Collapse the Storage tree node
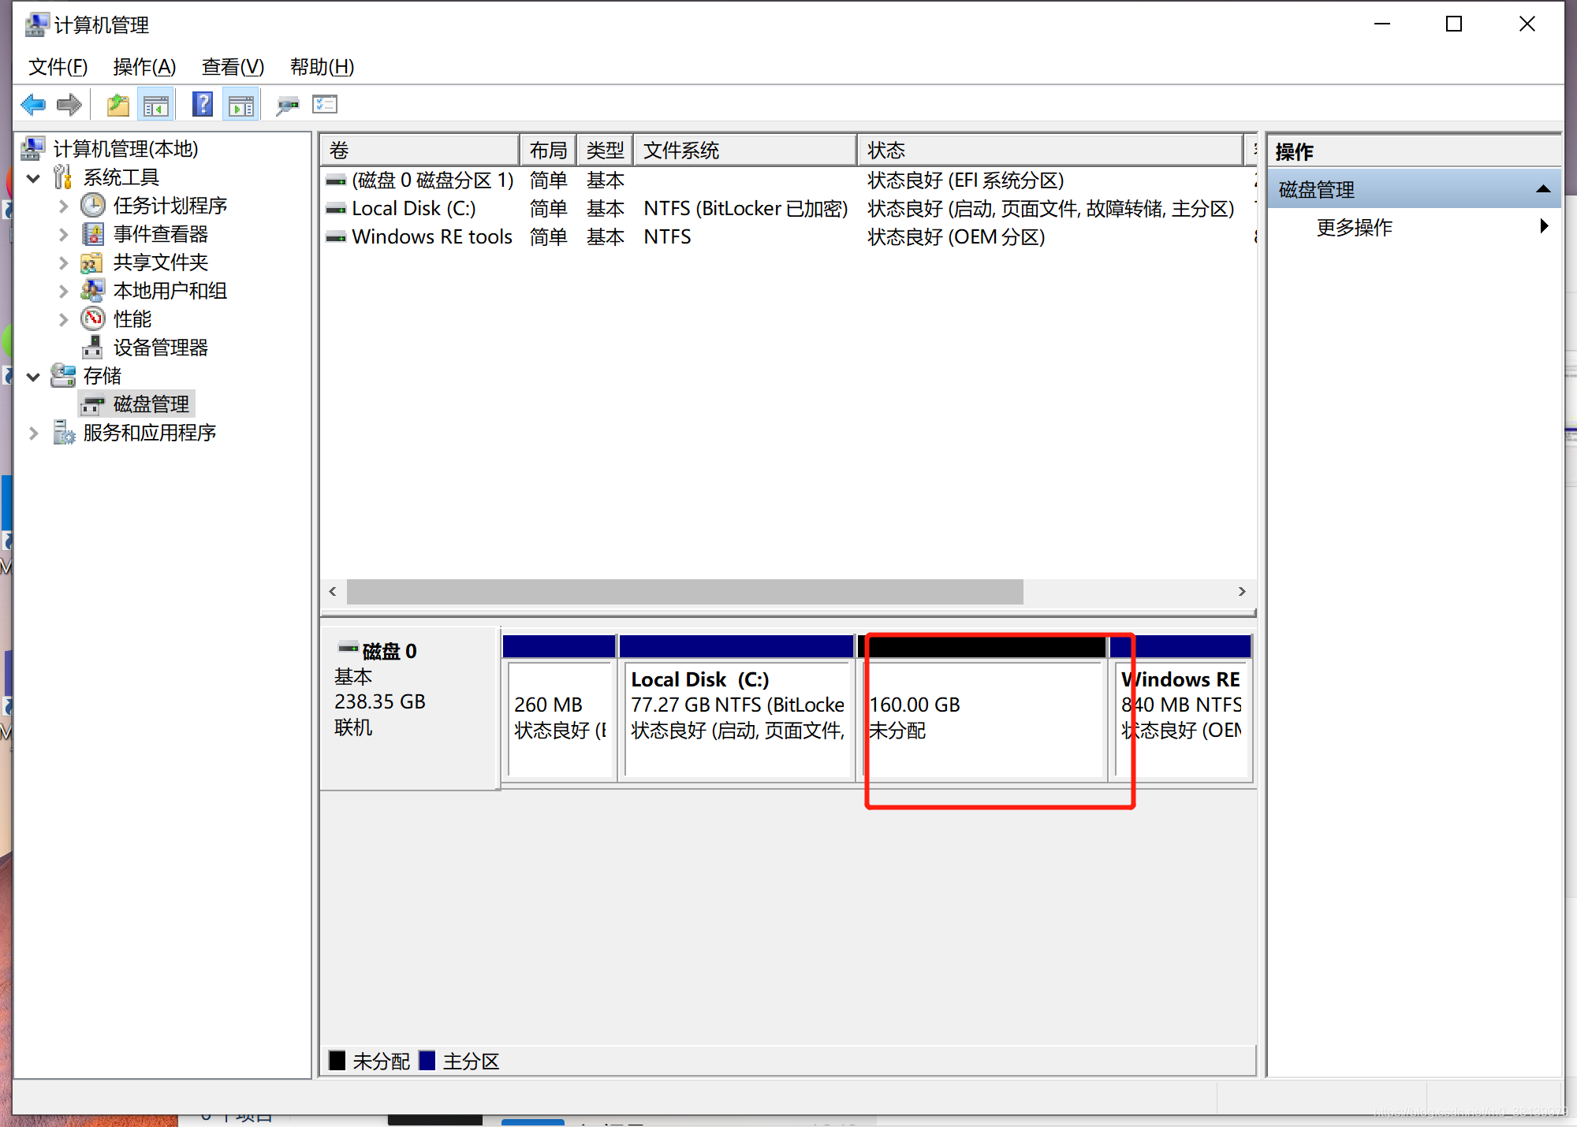This screenshot has height=1127, width=1577. click(34, 377)
